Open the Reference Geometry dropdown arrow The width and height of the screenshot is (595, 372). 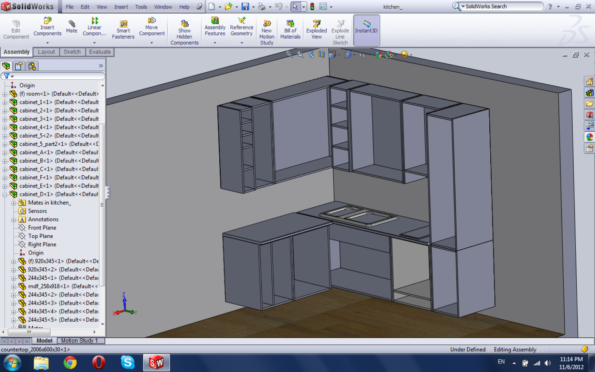coord(242,43)
